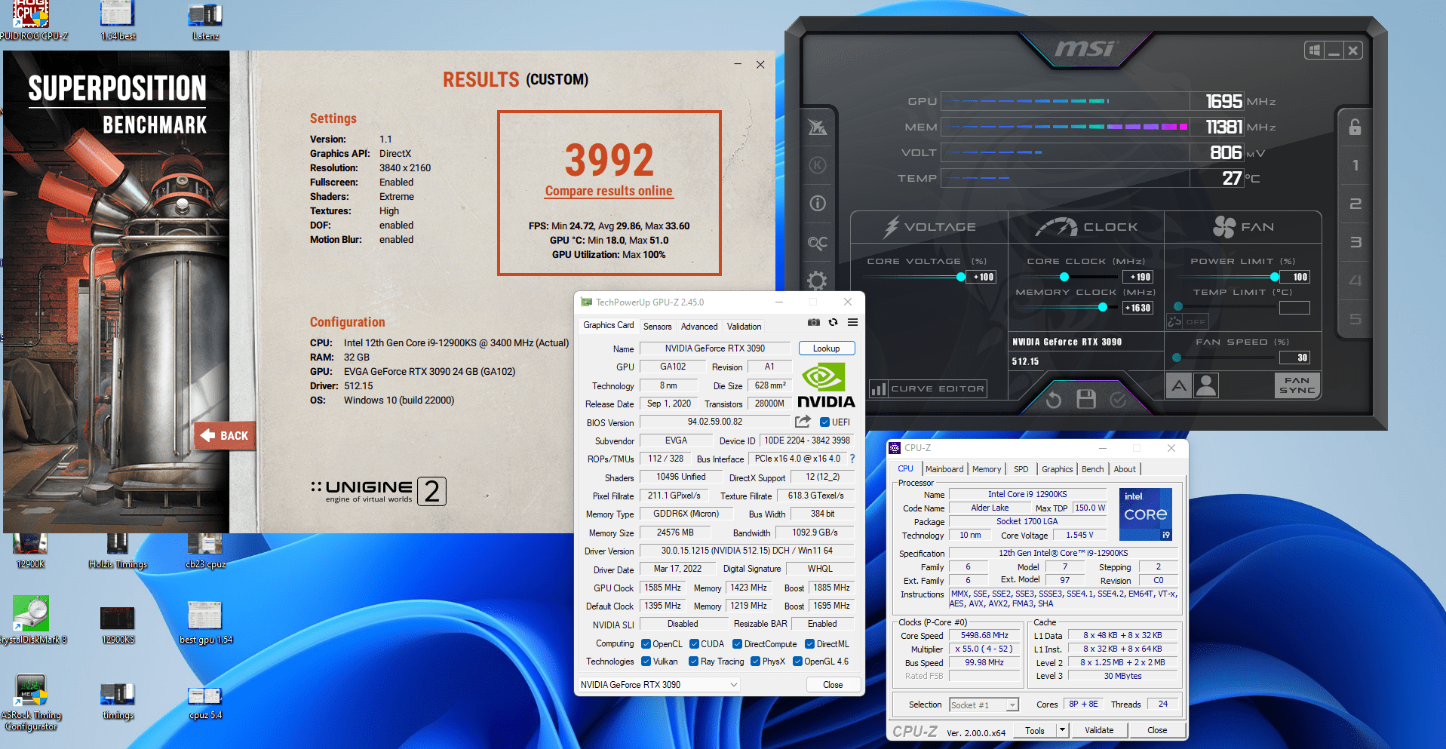Open the GPU-Z hamburger menu icon

(x=853, y=322)
